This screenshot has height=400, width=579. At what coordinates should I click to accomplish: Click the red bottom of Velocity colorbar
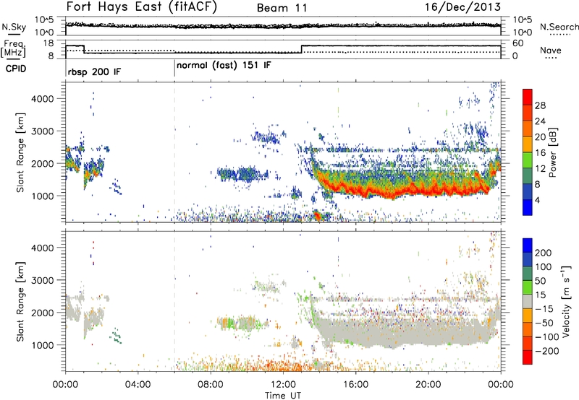(528, 357)
